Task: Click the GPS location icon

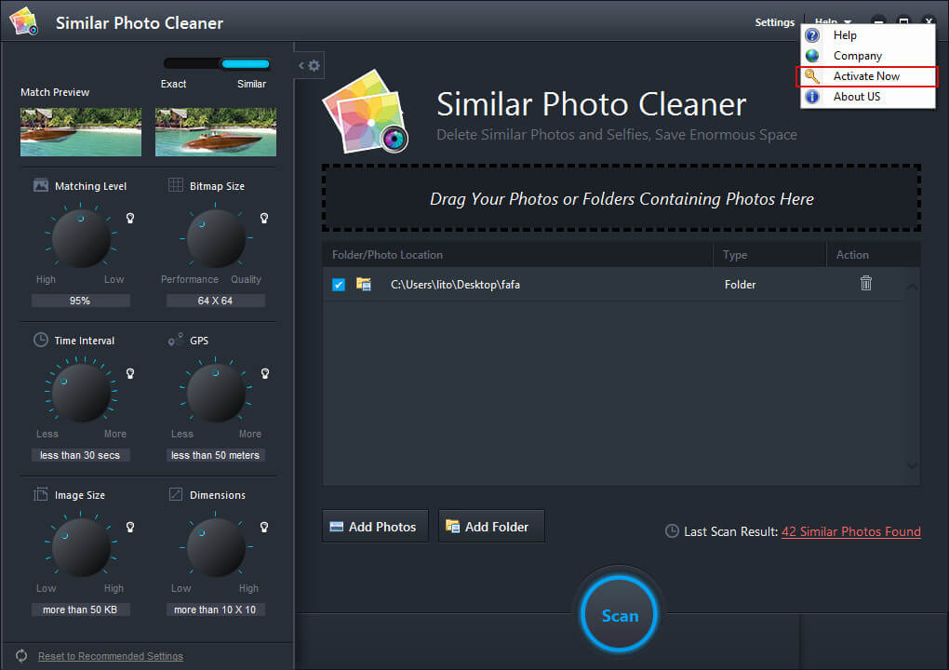Action: (x=176, y=340)
